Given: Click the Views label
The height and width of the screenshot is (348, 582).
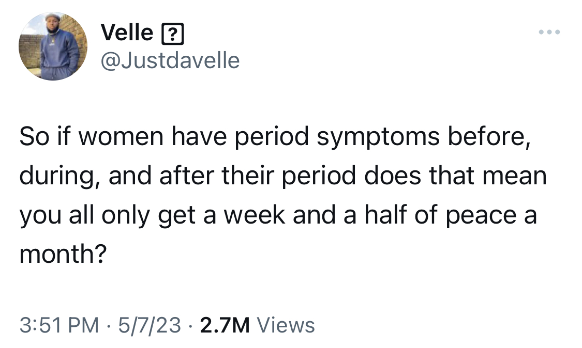Looking at the screenshot, I should pos(286,325).
